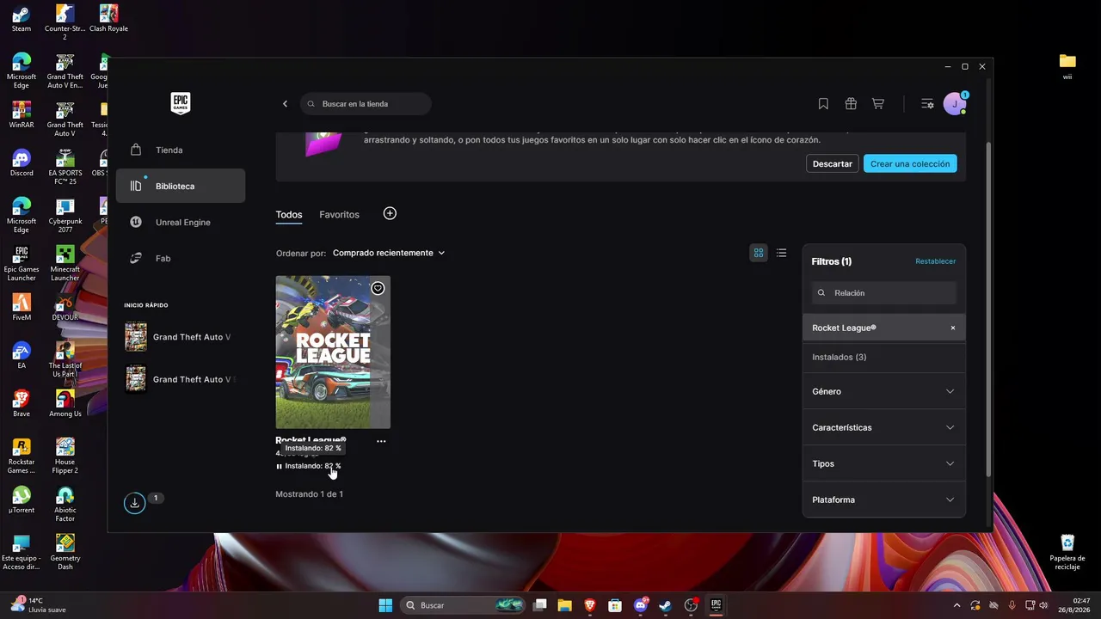This screenshot has height=619, width=1101.
Task: Open the Fab section
Action: (x=181, y=258)
